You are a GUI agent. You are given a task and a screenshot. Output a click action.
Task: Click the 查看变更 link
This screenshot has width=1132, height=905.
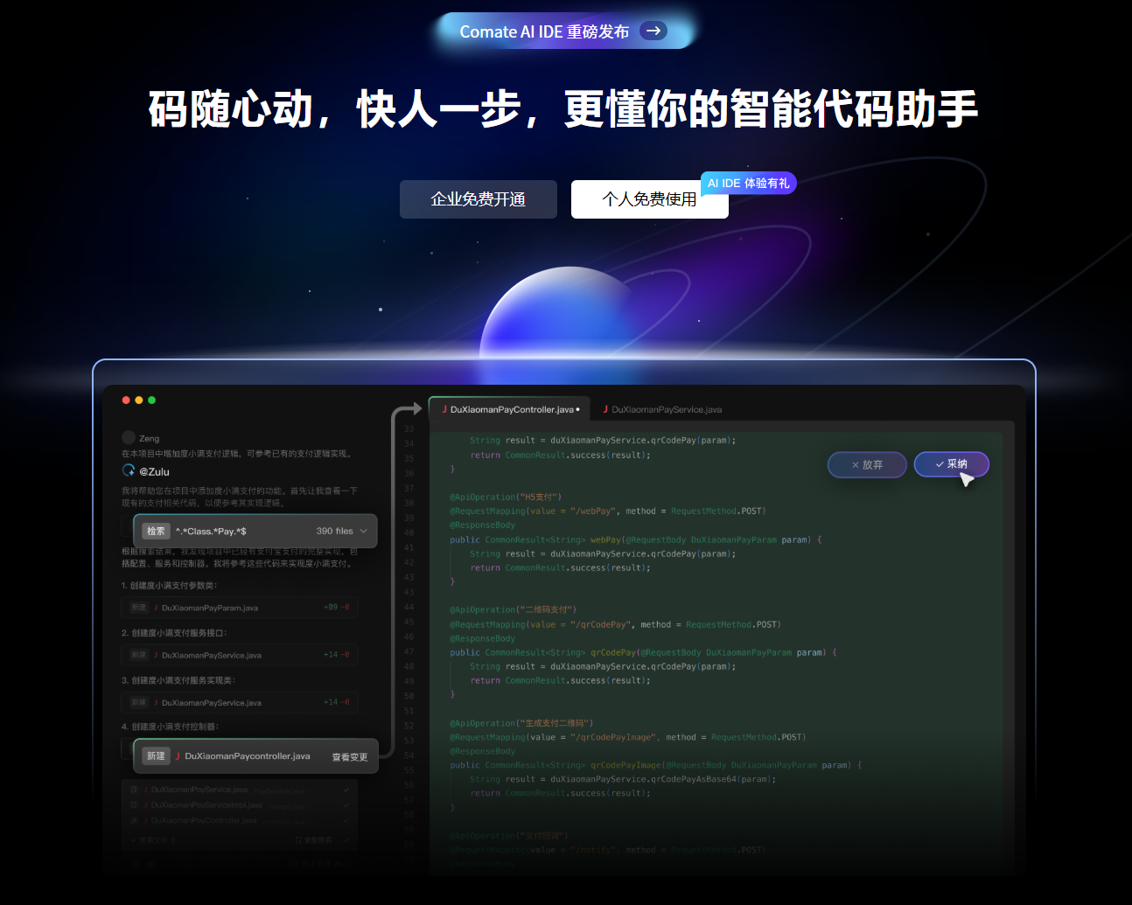(350, 757)
